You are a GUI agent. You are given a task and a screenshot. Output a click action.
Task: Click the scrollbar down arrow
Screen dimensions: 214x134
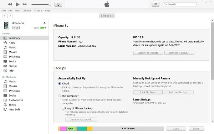(x=213, y=122)
